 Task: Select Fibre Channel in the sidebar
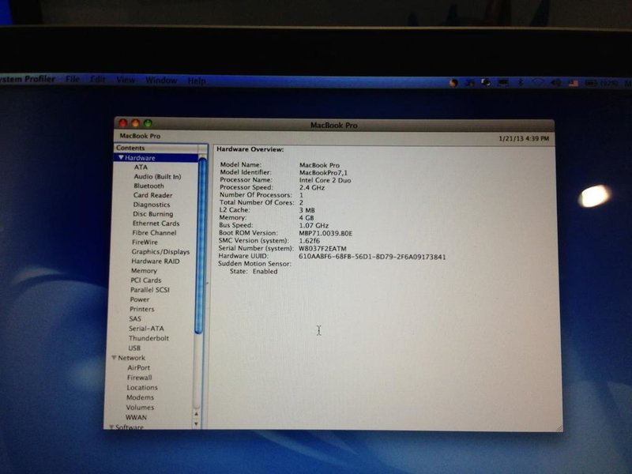154,232
